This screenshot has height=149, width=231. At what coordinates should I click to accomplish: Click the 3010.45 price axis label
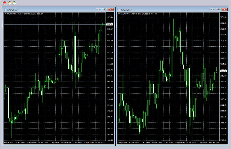[x=223, y=82]
